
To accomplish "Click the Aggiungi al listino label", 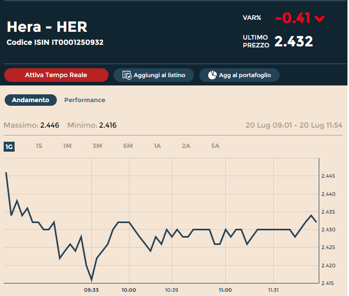I will (x=159, y=75).
